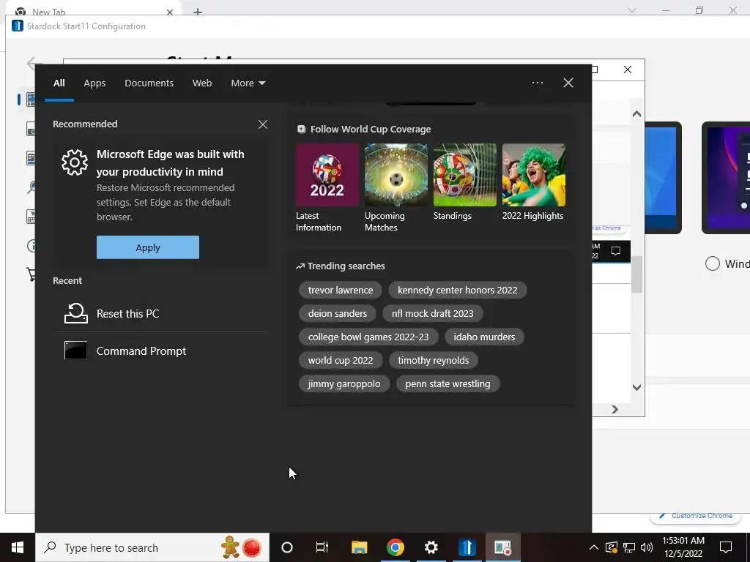Screen dimensions: 750x562
Task: Click the Customize Chrome button
Action: point(696,516)
